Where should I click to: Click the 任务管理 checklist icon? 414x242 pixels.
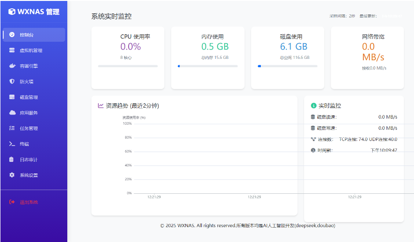click(12, 128)
